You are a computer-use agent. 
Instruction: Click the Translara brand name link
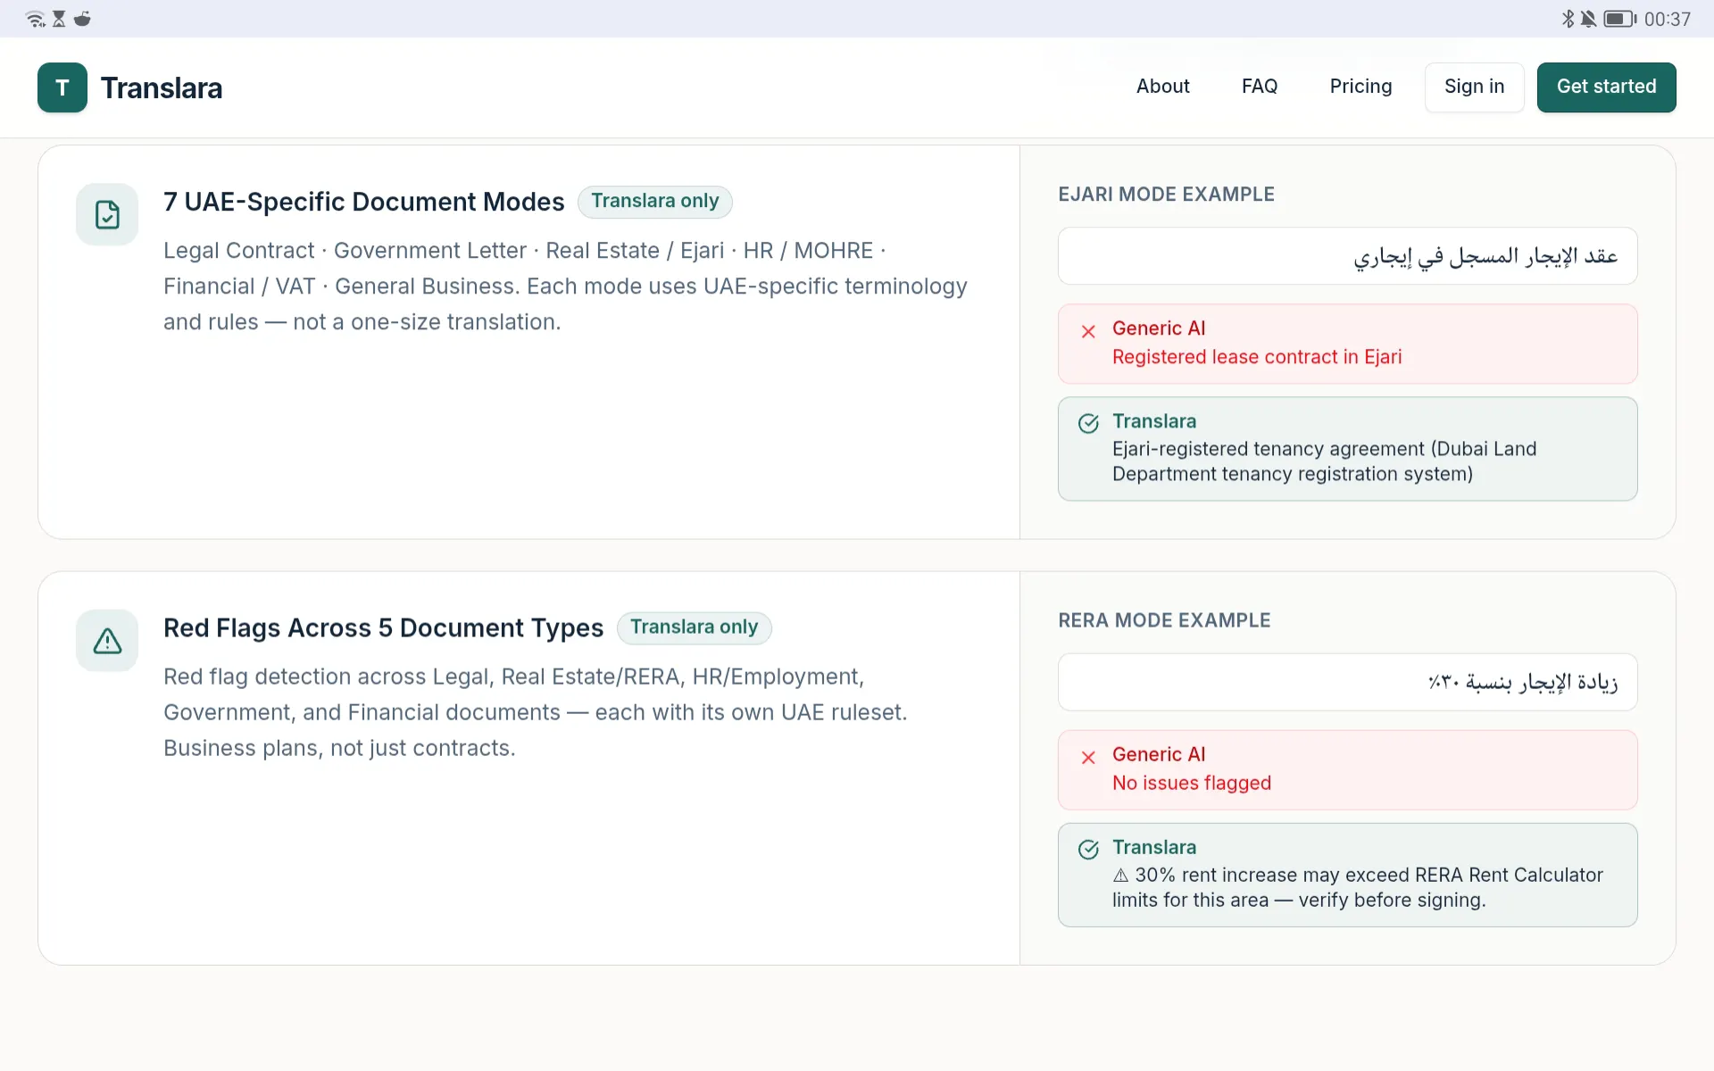[162, 88]
